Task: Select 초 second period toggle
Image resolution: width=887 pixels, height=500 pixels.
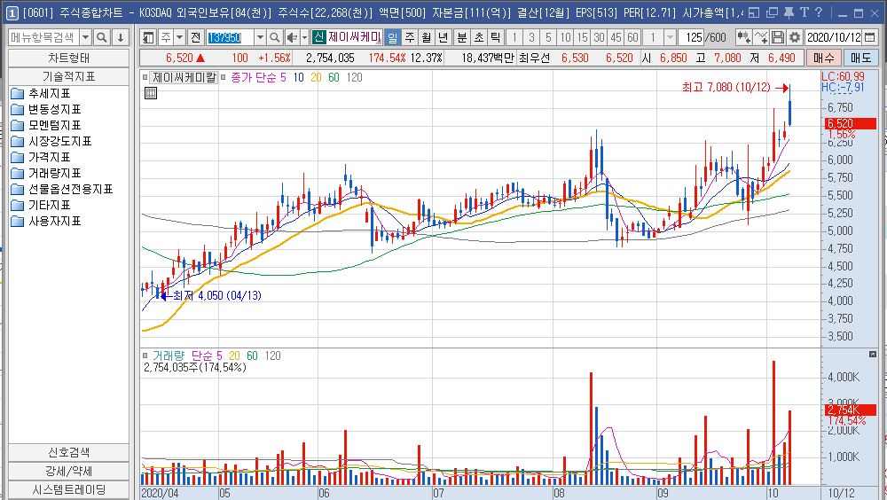Action: 479,38
